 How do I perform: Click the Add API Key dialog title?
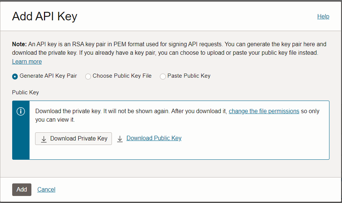click(45, 17)
